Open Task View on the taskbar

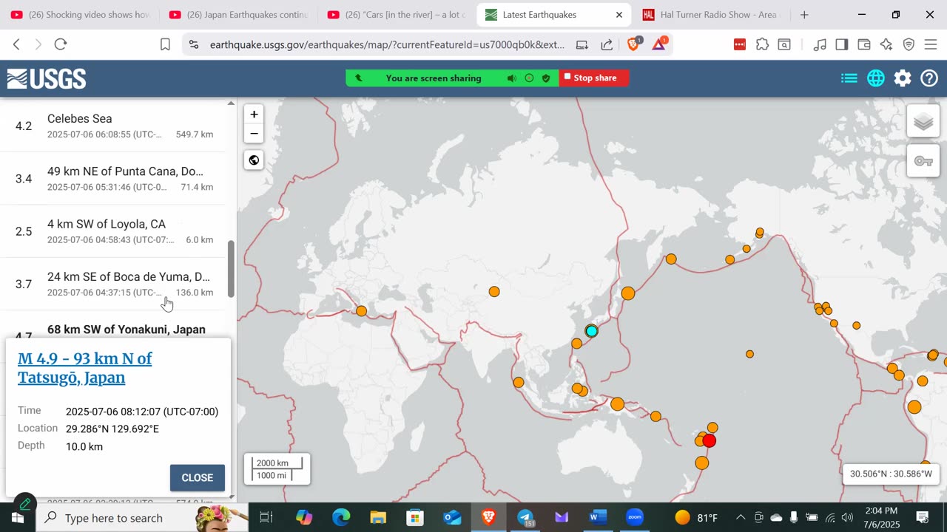[266, 518]
